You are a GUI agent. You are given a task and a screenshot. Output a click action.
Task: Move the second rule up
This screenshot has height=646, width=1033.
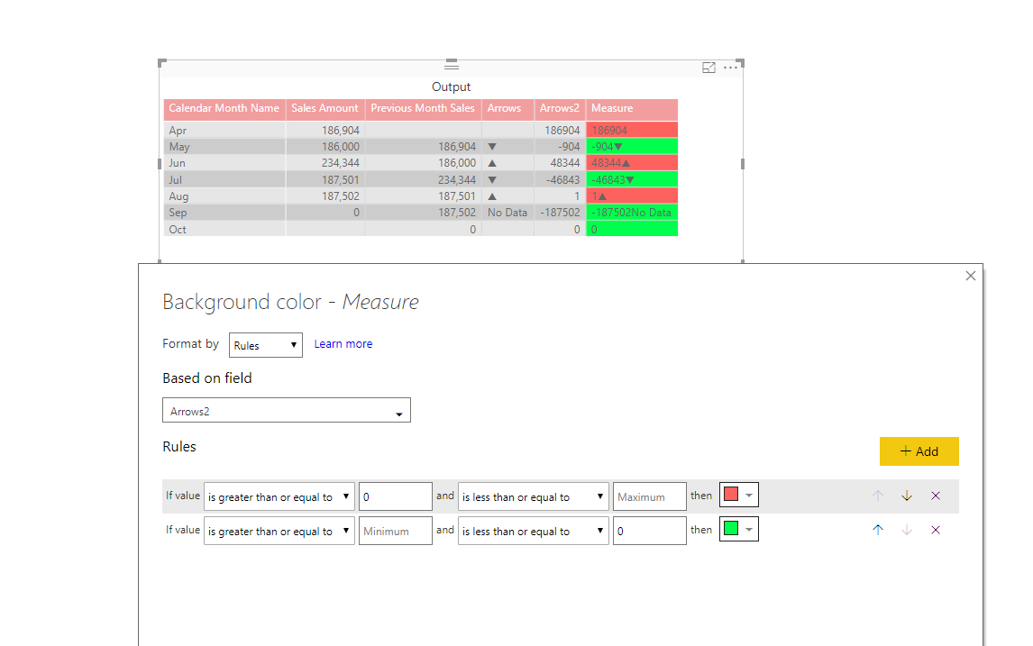878,530
